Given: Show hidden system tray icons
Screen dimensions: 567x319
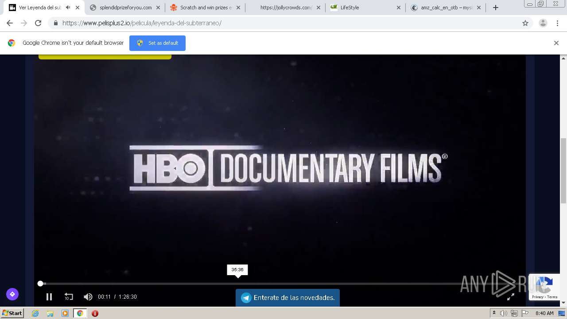Looking at the screenshot, I should [494, 313].
